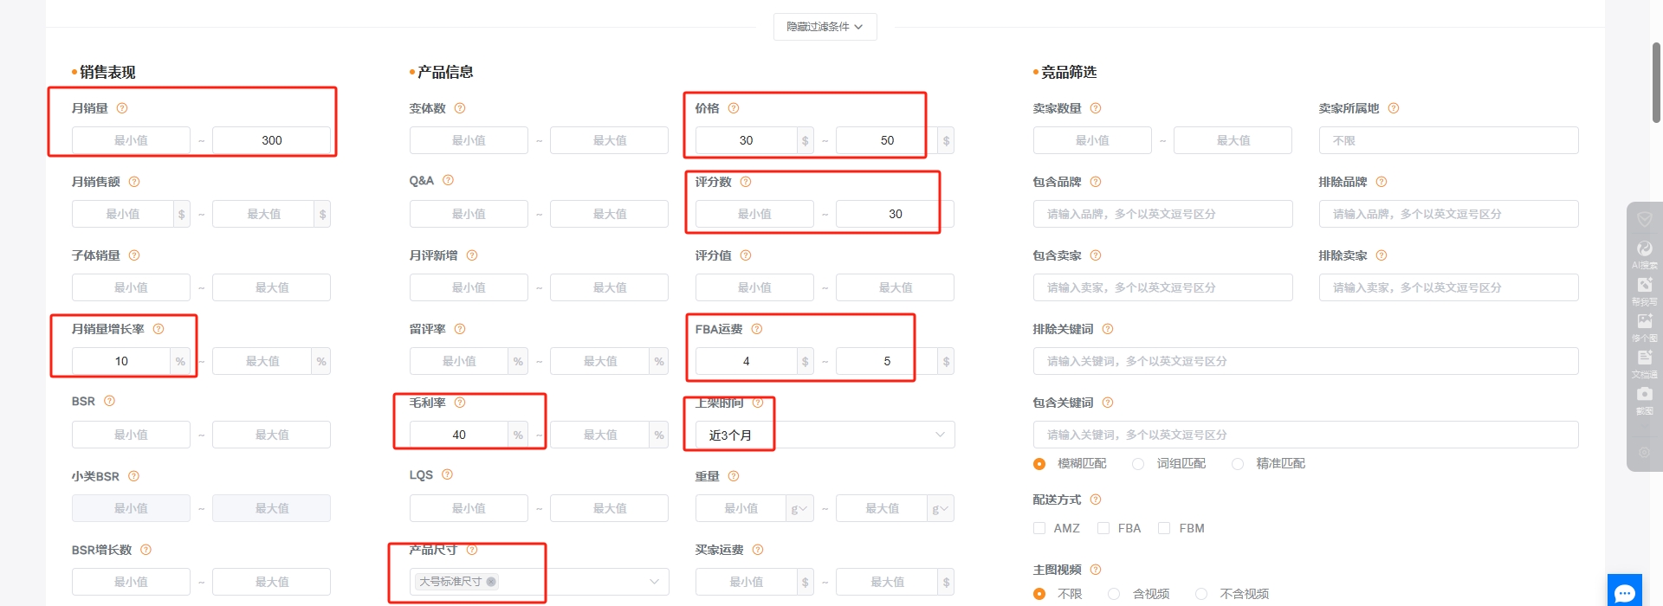Click the help icon beside 月销量增长率
The image size is (1663, 606).
click(159, 329)
